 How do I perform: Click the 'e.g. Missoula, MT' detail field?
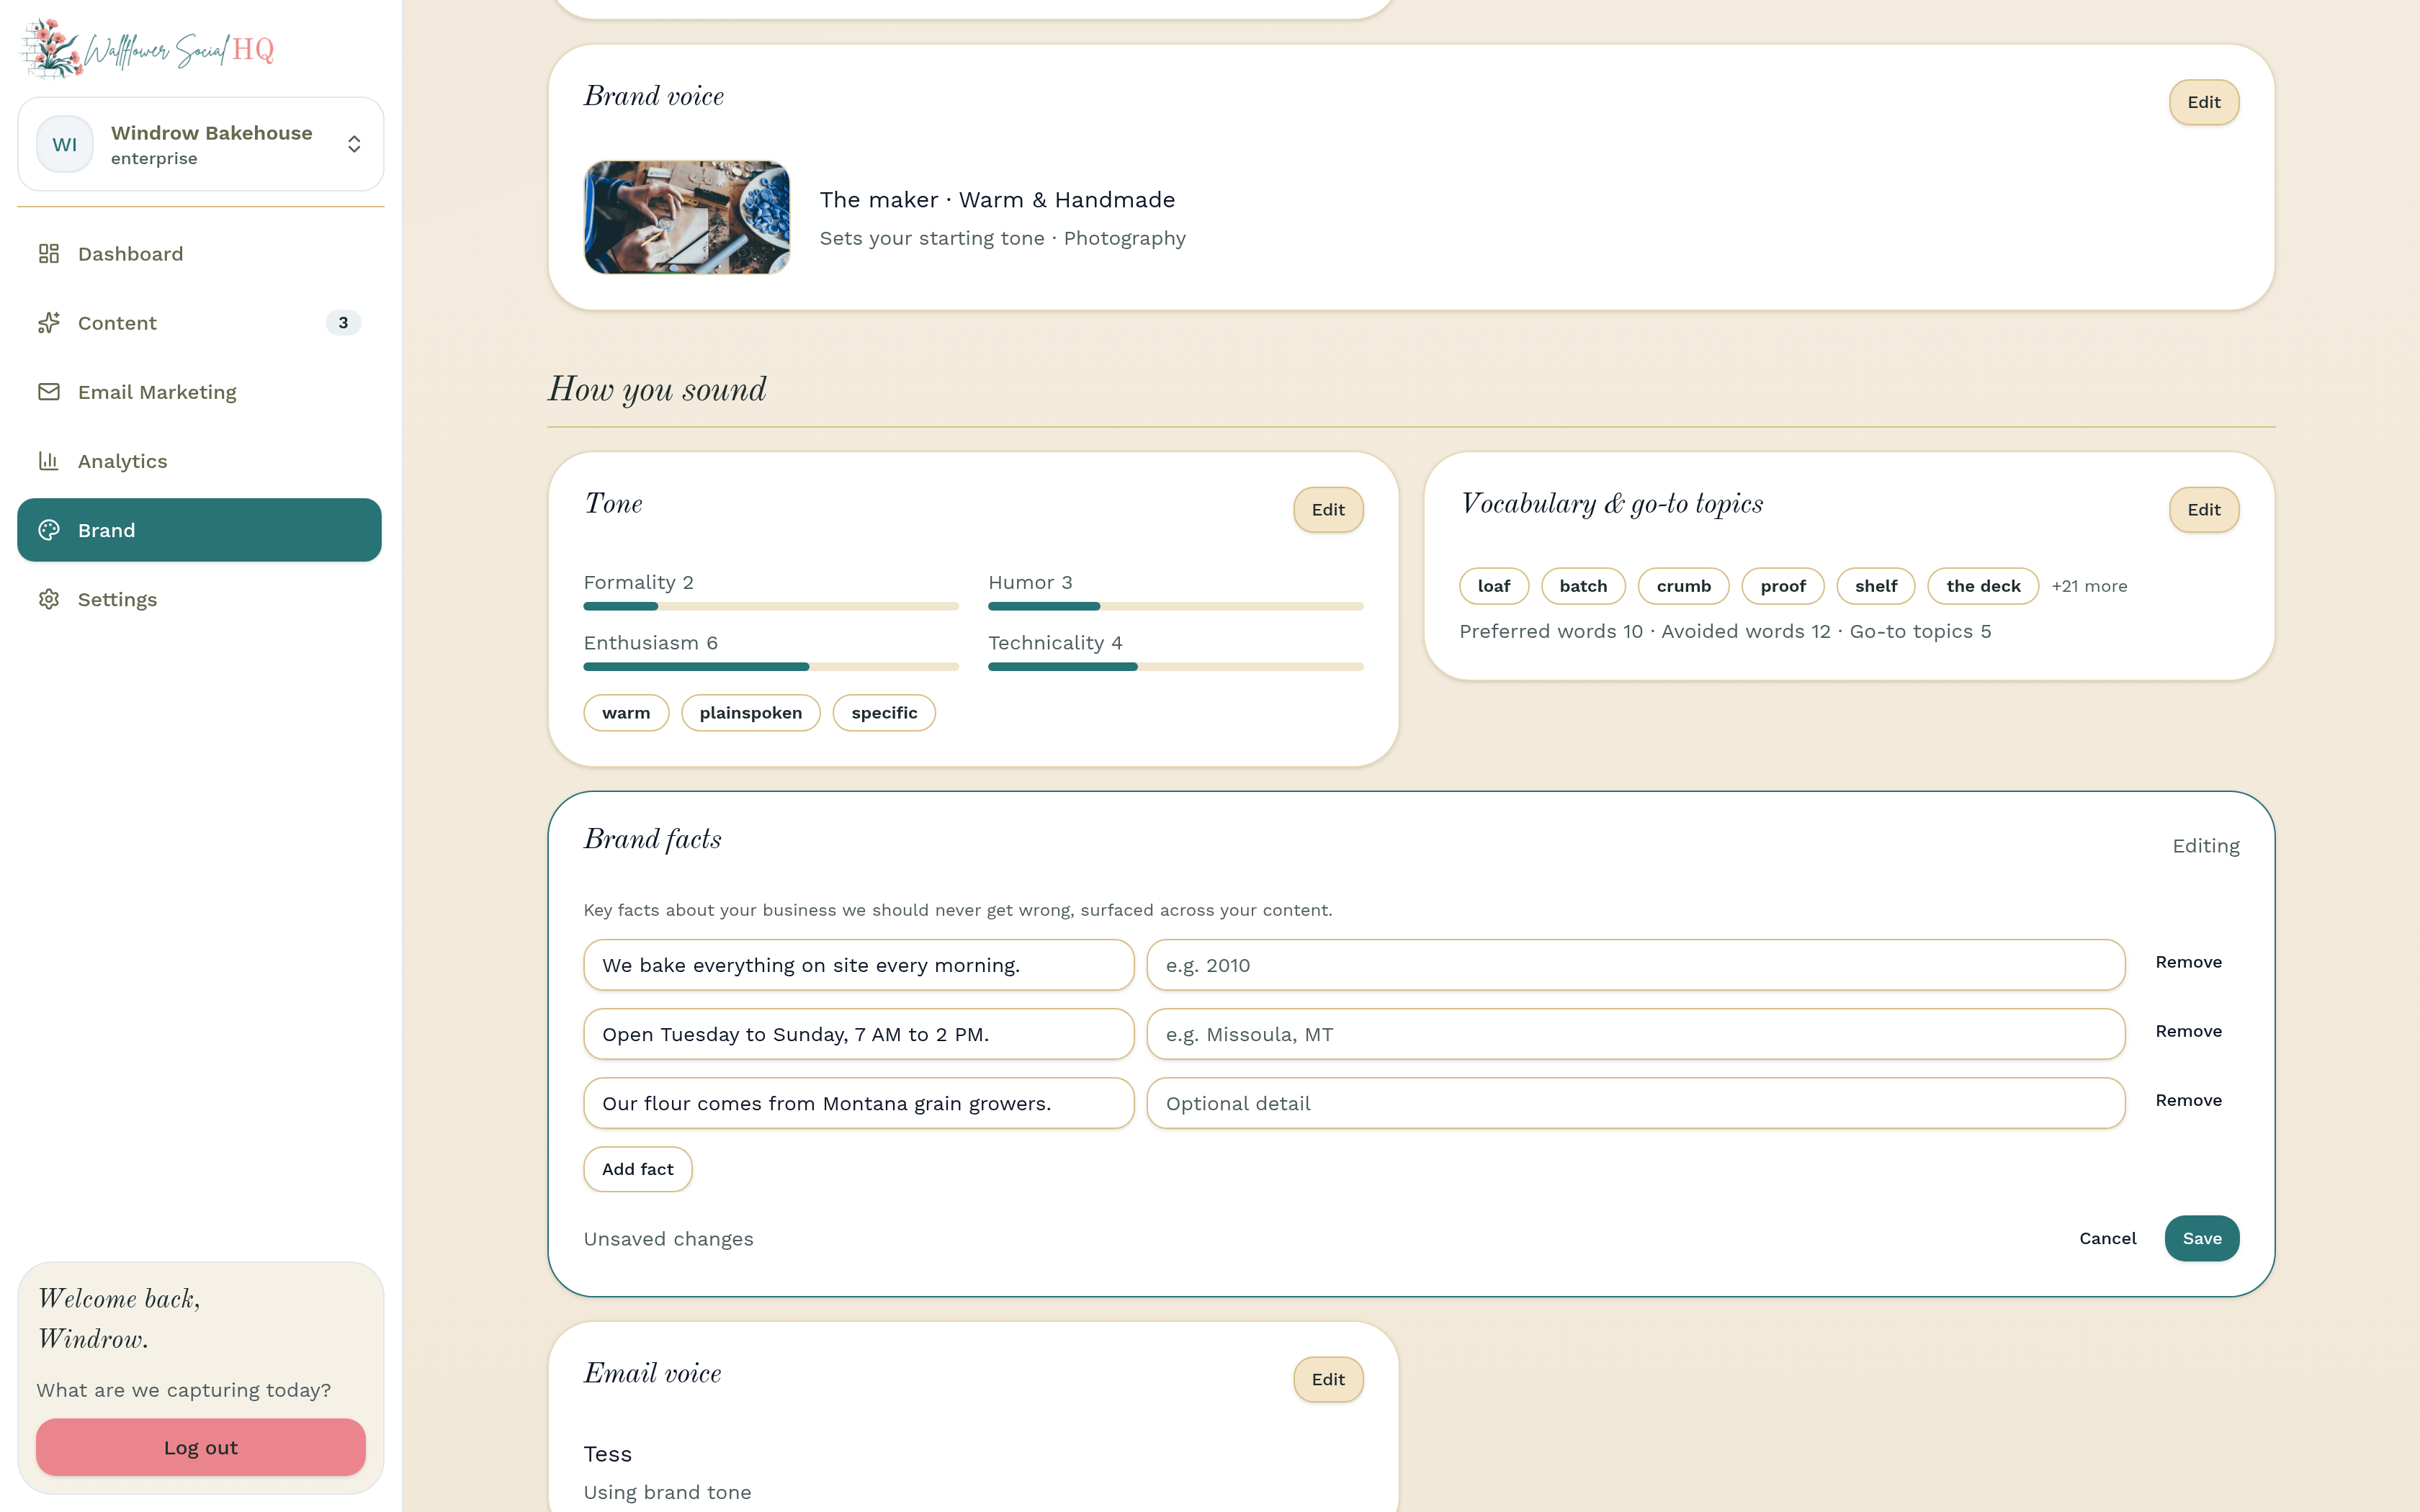coord(1636,1034)
